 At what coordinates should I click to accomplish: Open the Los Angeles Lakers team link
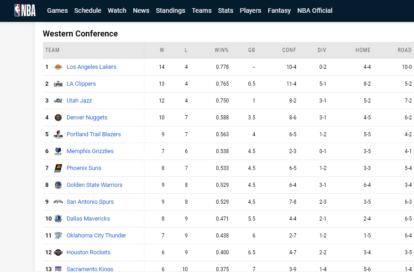coord(91,67)
